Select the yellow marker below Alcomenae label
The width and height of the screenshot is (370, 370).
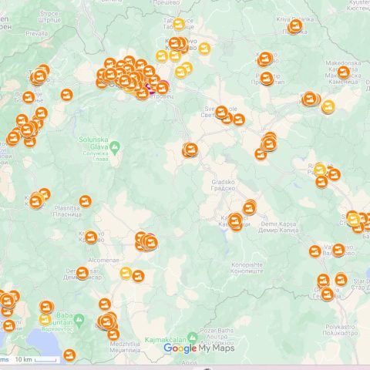point(126,273)
